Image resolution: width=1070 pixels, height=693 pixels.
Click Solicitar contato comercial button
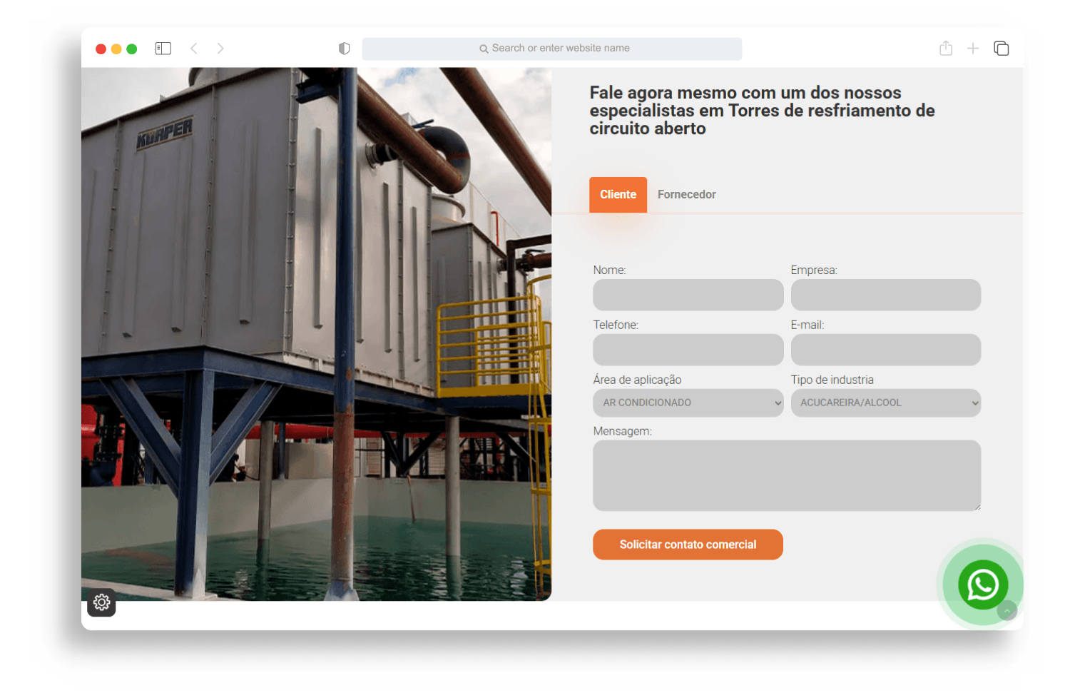688,545
